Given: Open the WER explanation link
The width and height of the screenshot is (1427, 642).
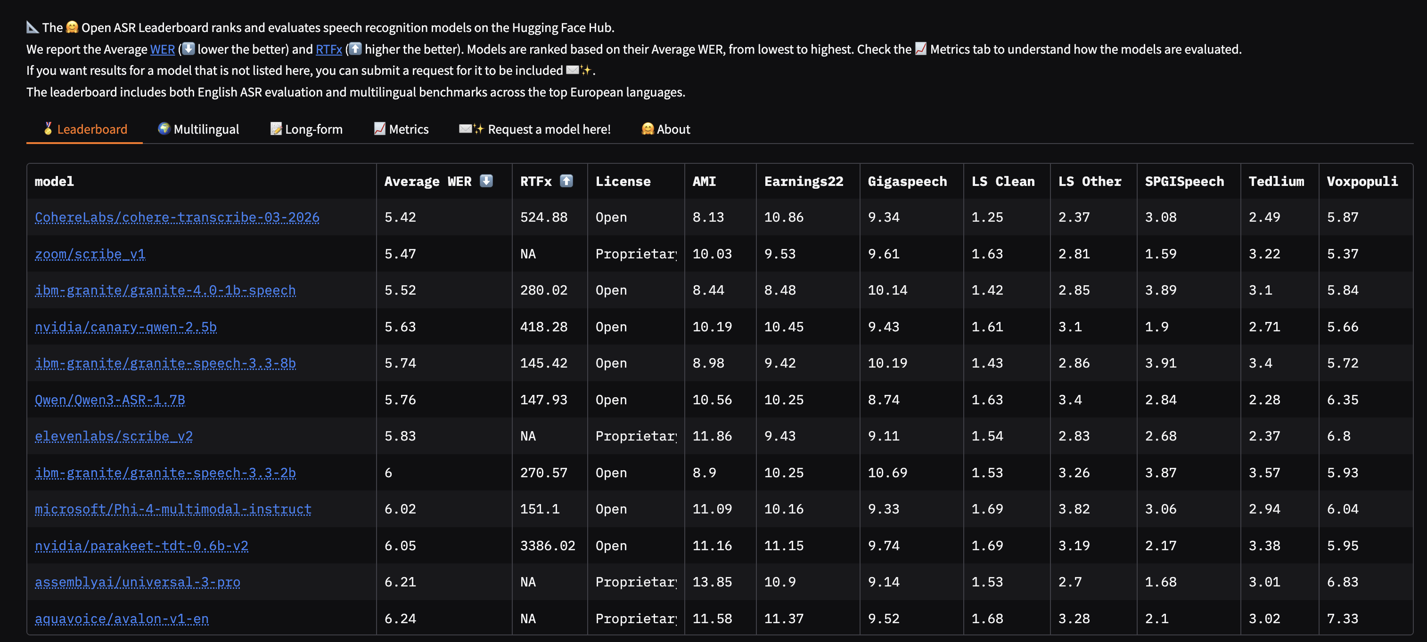Looking at the screenshot, I should [x=162, y=48].
